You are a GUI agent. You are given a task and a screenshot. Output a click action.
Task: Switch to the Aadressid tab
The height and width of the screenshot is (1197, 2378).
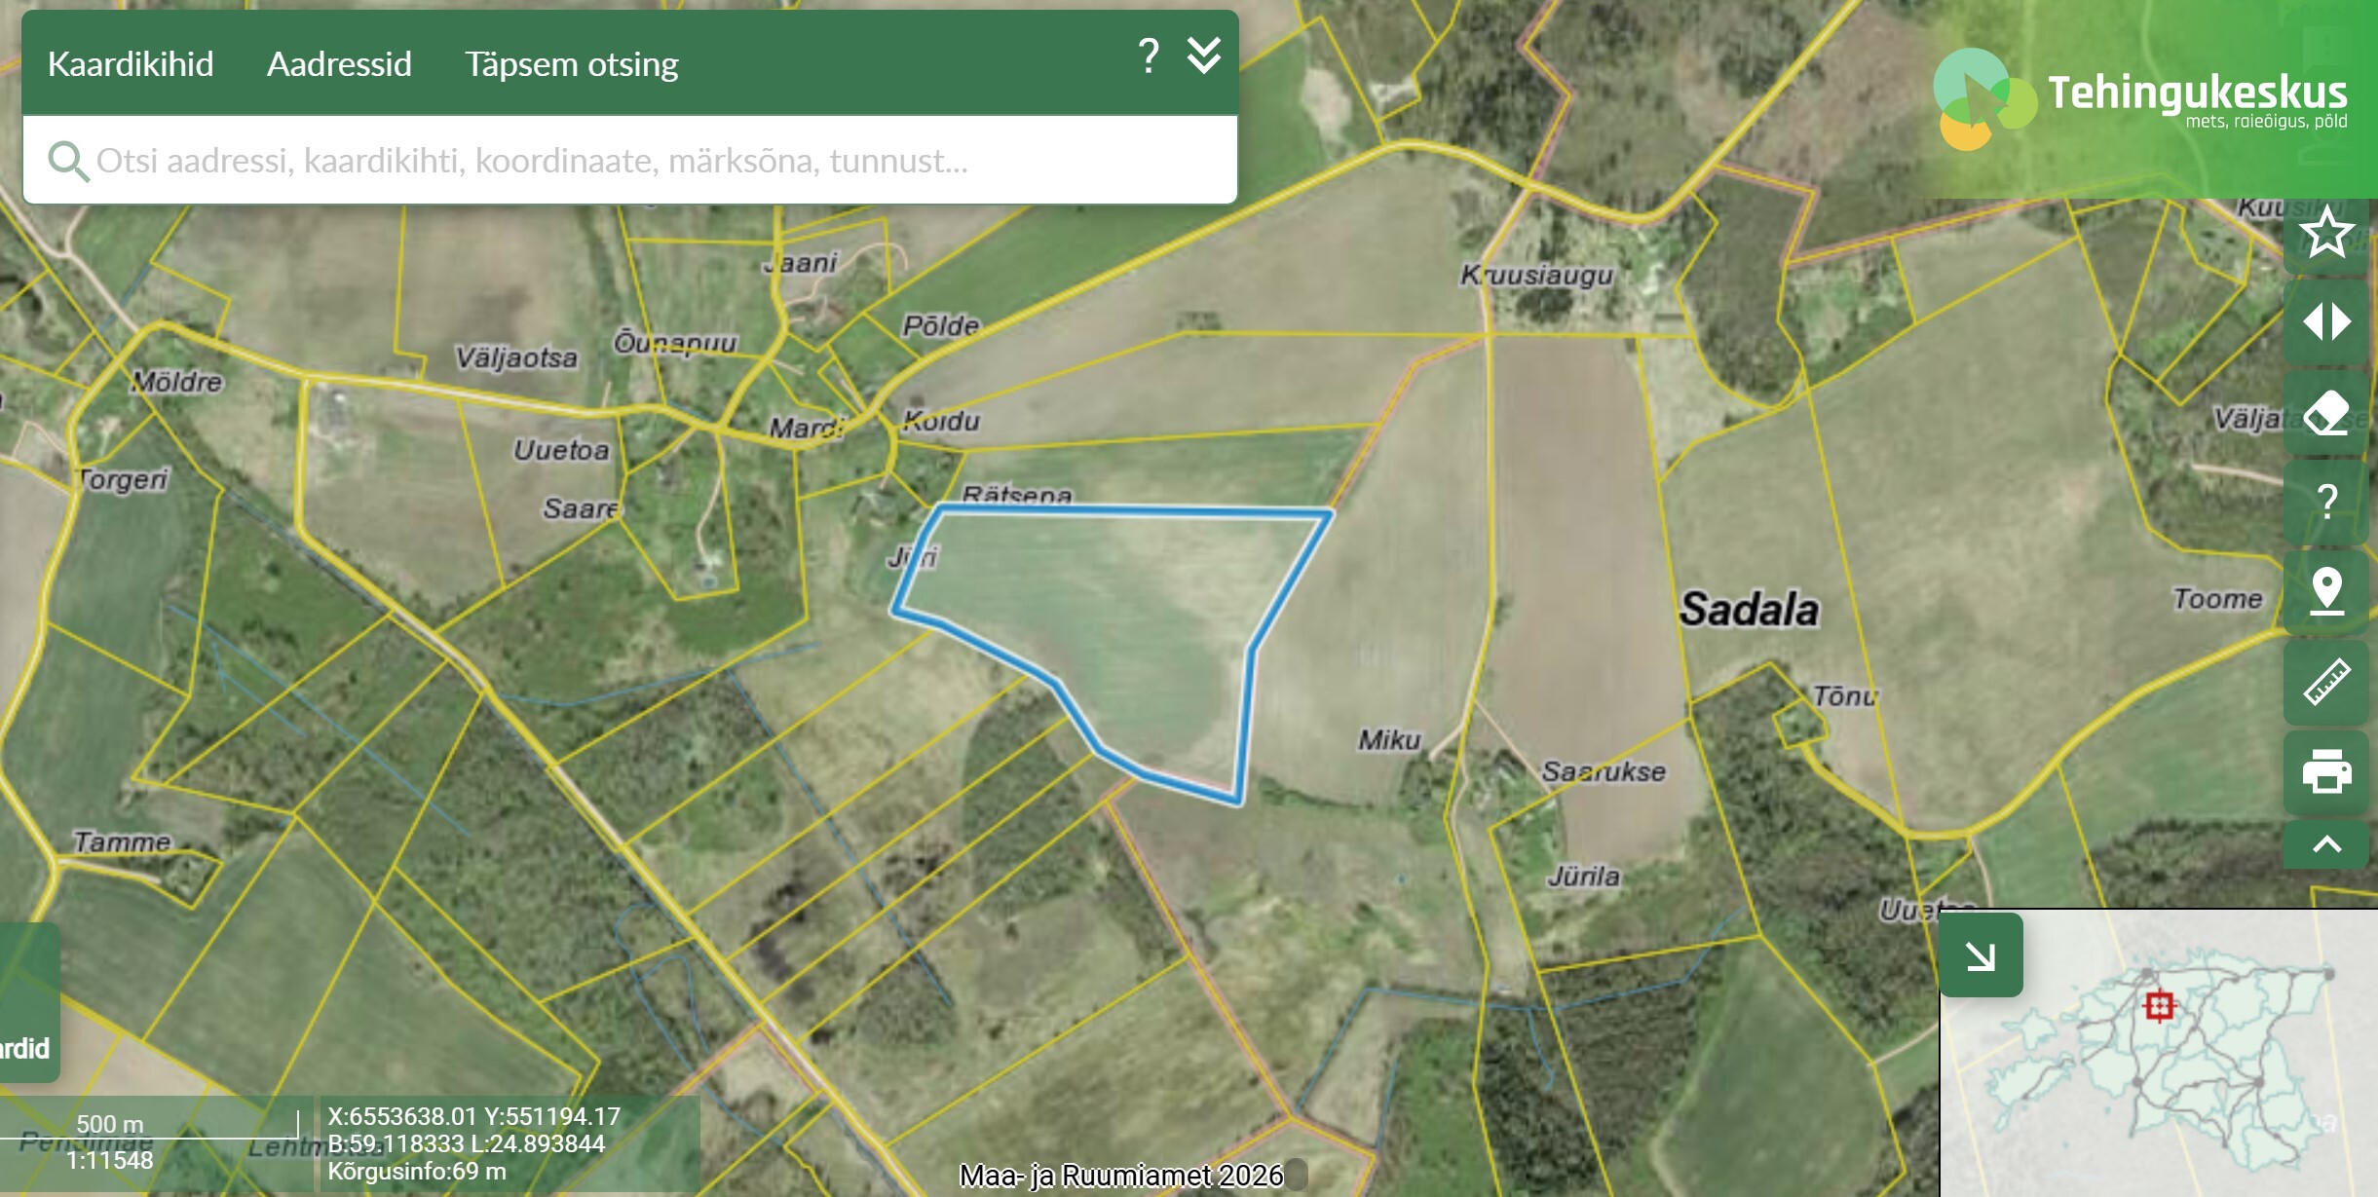(339, 64)
